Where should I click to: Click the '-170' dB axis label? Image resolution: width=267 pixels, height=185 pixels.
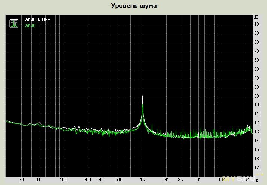click(257, 167)
